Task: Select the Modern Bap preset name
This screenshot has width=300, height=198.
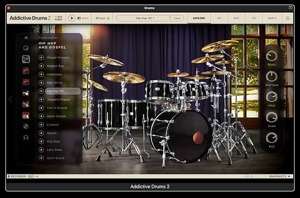Action: (55, 66)
